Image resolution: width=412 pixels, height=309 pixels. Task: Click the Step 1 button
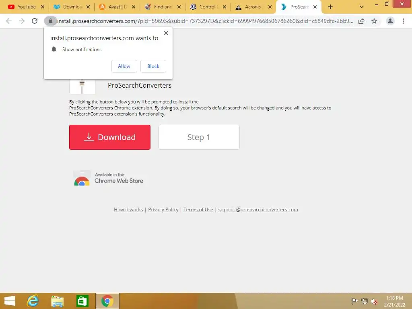[199, 137]
